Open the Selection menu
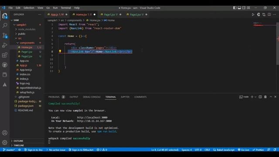 29,8
